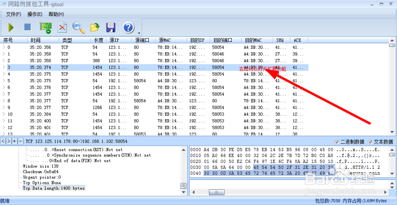
Task: Click packet list scrollbar down arrow
Action: coord(392,133)
